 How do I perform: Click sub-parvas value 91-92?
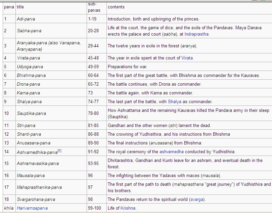tap(93, 152)
